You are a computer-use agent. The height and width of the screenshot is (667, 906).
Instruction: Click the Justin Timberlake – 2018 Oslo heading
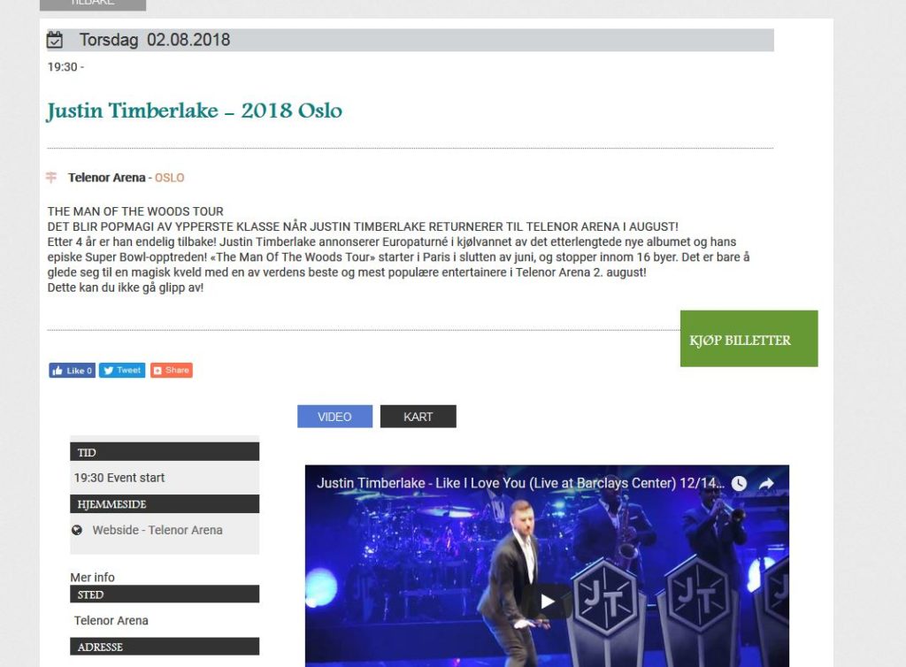click(x=194, y=111)
